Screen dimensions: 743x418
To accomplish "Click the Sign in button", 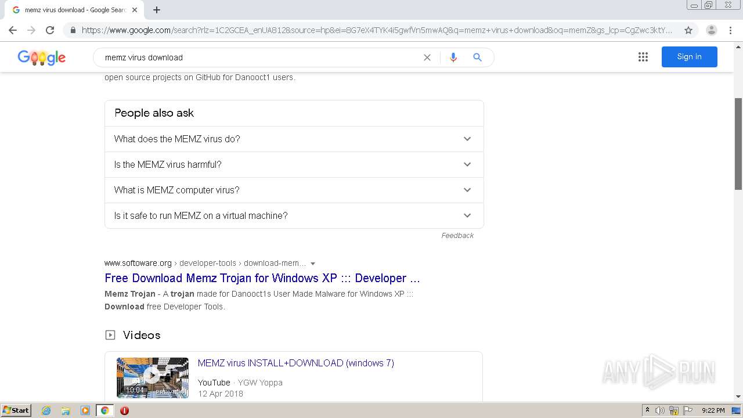I will coord(689,57).
